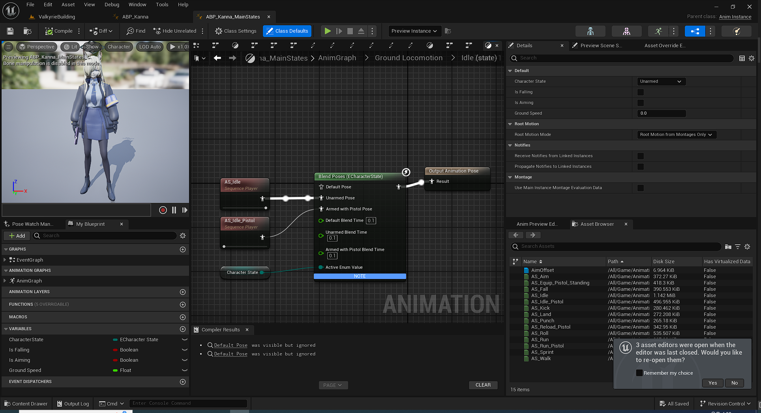Click the Find toolbar button

136,31
